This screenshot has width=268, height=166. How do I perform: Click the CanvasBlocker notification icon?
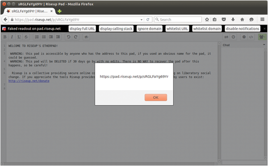tap(4, 29)
